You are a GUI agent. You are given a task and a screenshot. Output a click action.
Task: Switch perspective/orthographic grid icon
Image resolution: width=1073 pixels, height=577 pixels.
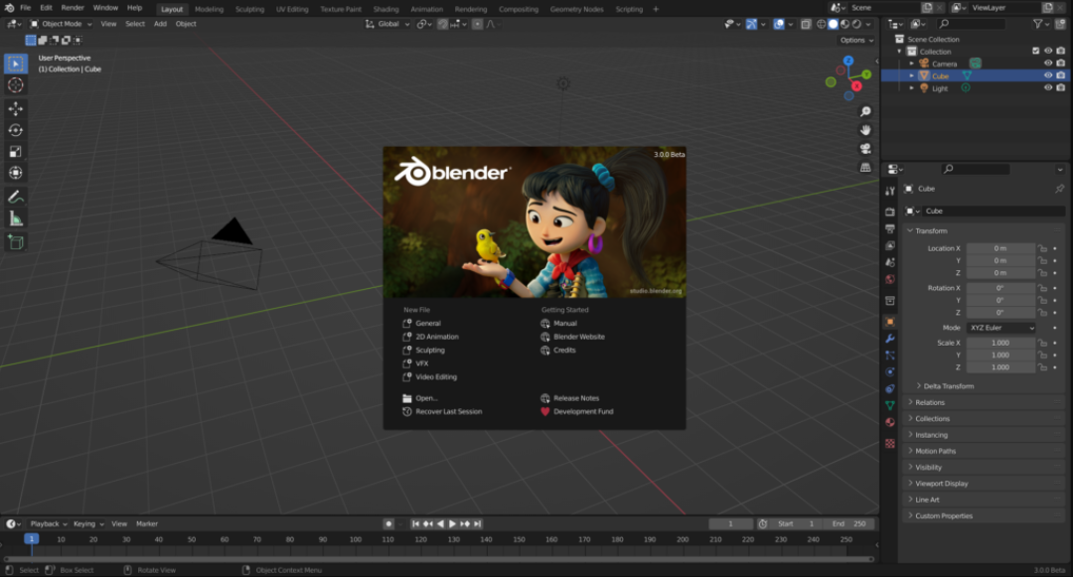pos(865,167)
